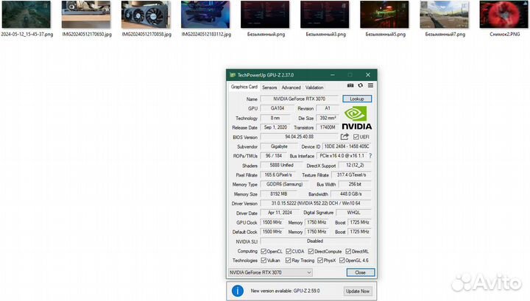Click the Bus Interface question mark
Image resolution: width=530 pixels, height=301 pixels.
click(370, 156)
